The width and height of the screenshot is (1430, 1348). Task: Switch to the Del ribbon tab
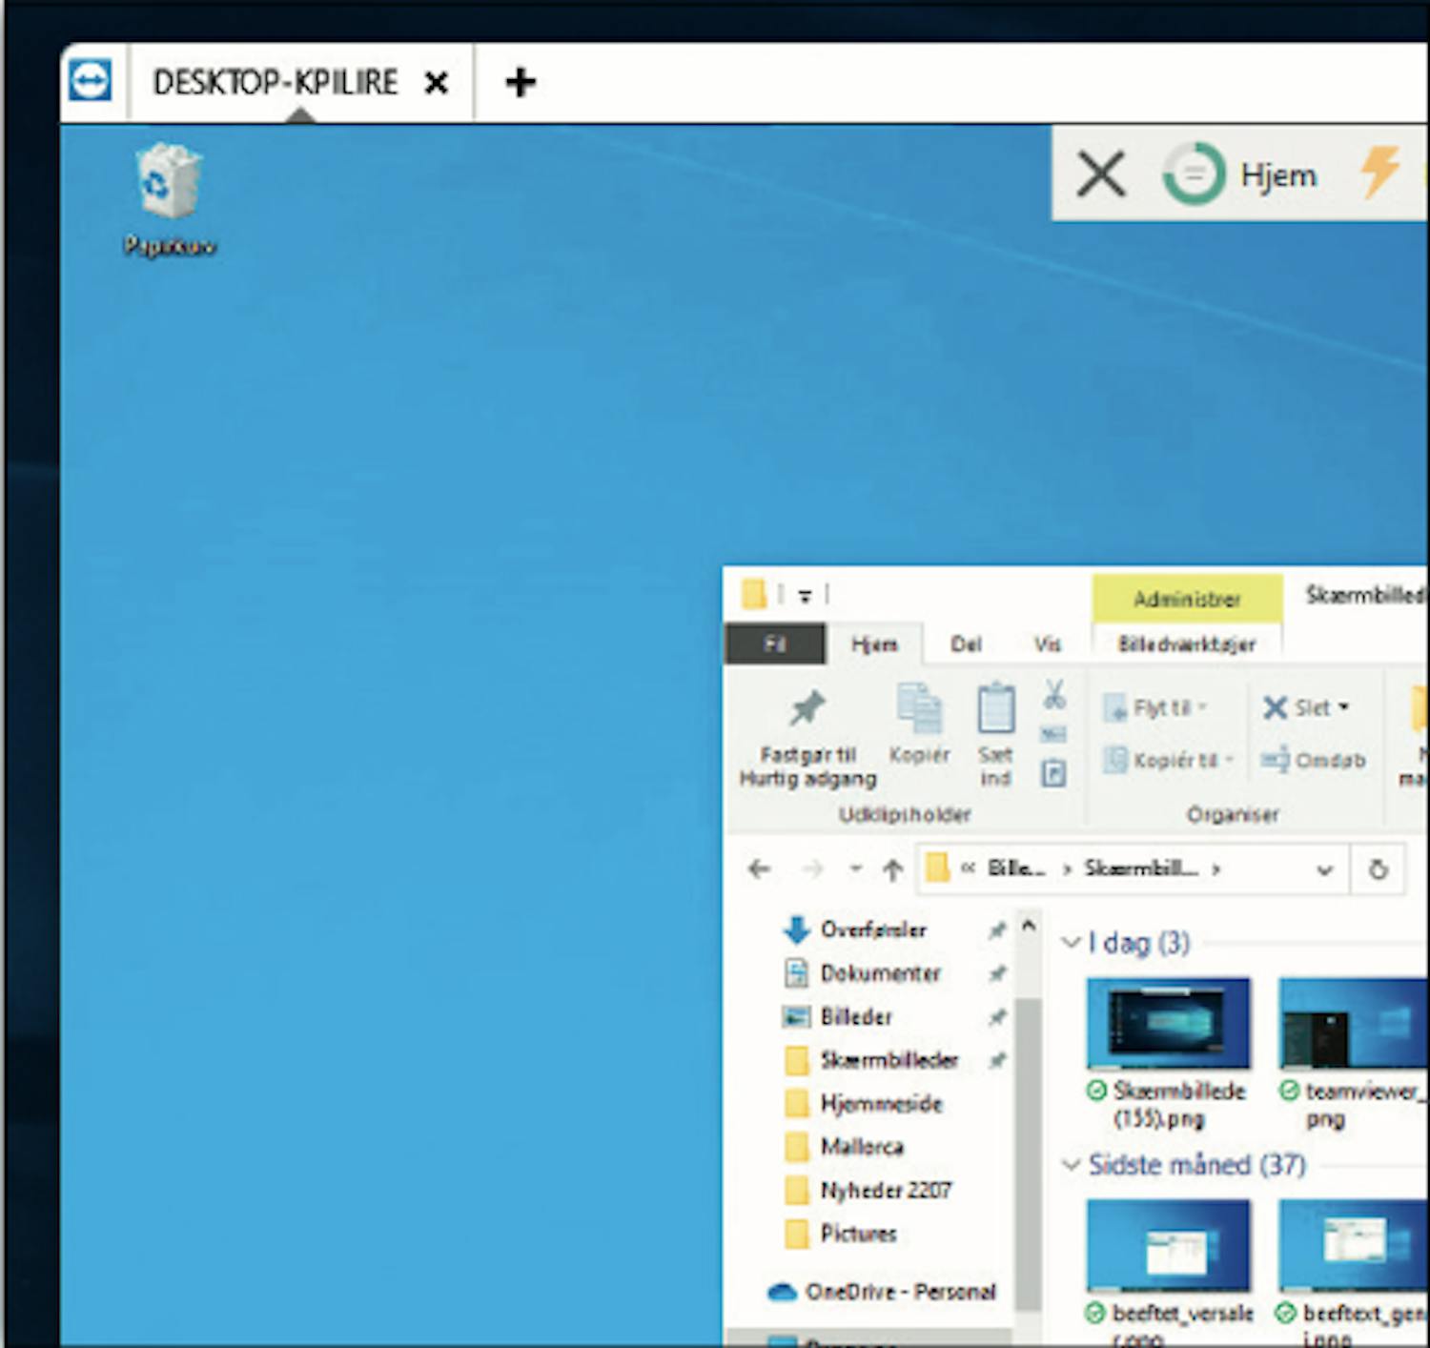coord(965,644)
